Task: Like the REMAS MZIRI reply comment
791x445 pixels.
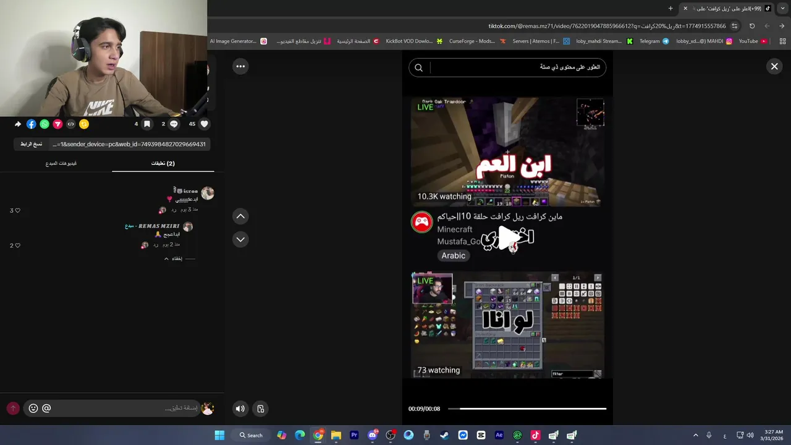Action: pyautogui.click(x=17, y=245)
